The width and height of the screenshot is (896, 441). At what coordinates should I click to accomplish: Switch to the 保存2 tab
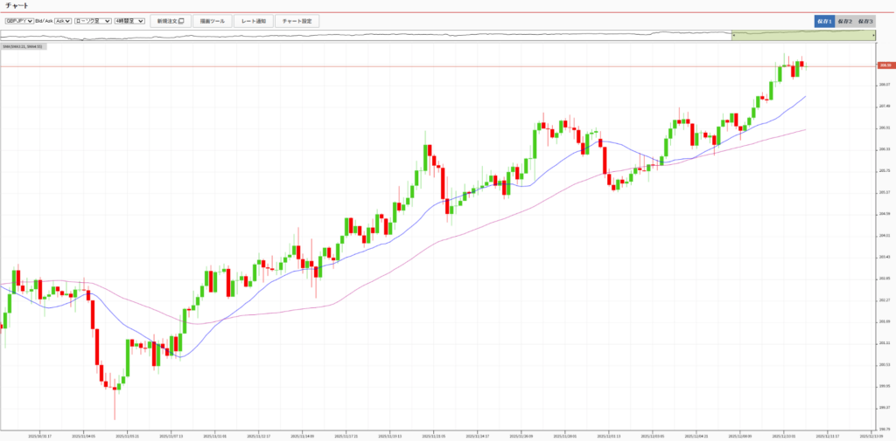pyautogui.click(x=844, y=21)
